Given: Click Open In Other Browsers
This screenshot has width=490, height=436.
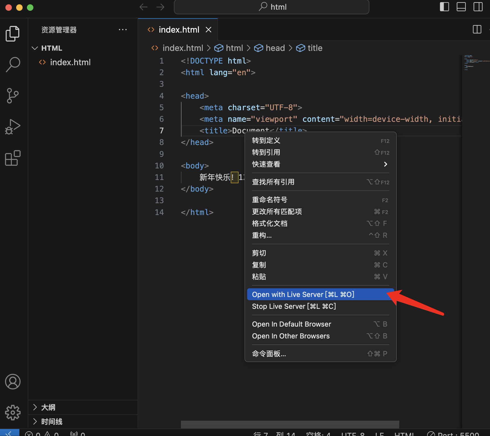Looking at the screenshot, I should 320,336.
